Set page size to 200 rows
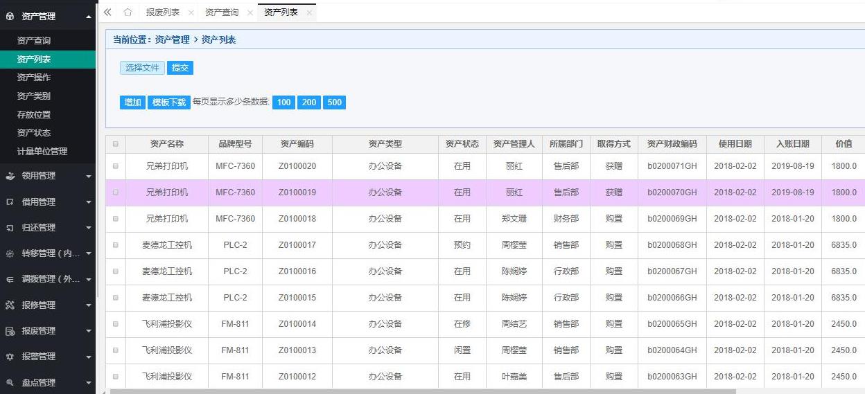Viewport: 865px width, 394px height. point(309,102)
